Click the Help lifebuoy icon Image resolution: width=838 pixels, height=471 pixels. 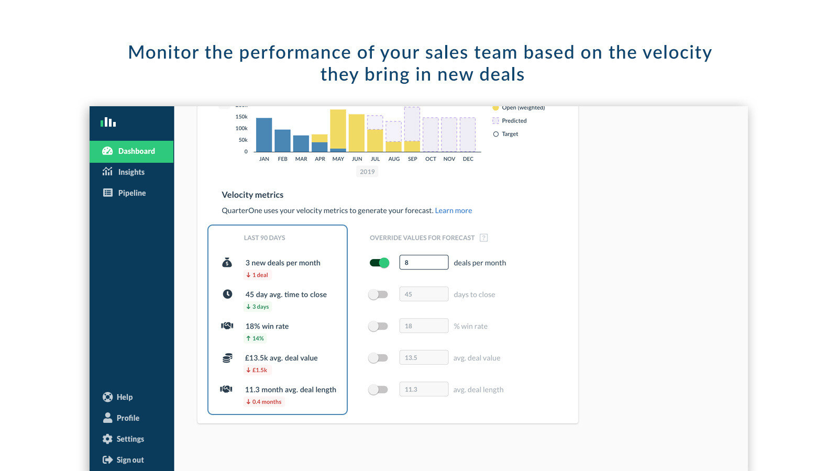107,397
